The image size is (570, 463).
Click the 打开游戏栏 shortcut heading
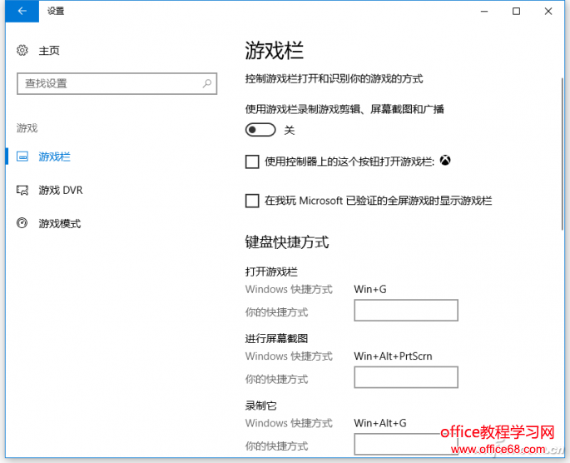(271, 271)
